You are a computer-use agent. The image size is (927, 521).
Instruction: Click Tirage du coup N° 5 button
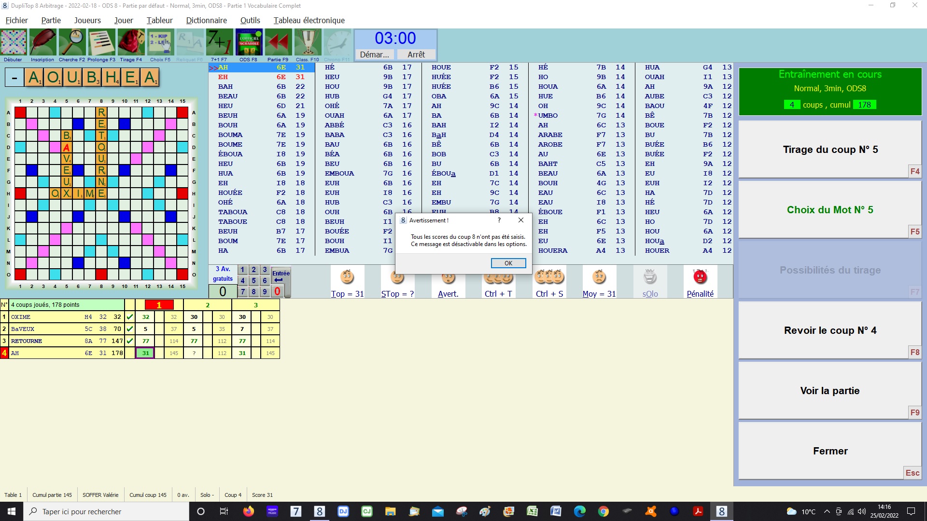point(829,150)
